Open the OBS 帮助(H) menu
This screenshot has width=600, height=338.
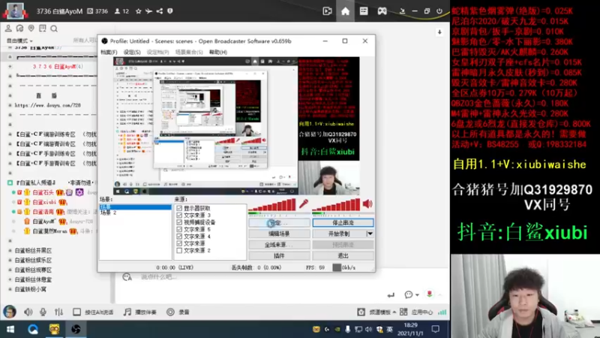coord(218,52)
